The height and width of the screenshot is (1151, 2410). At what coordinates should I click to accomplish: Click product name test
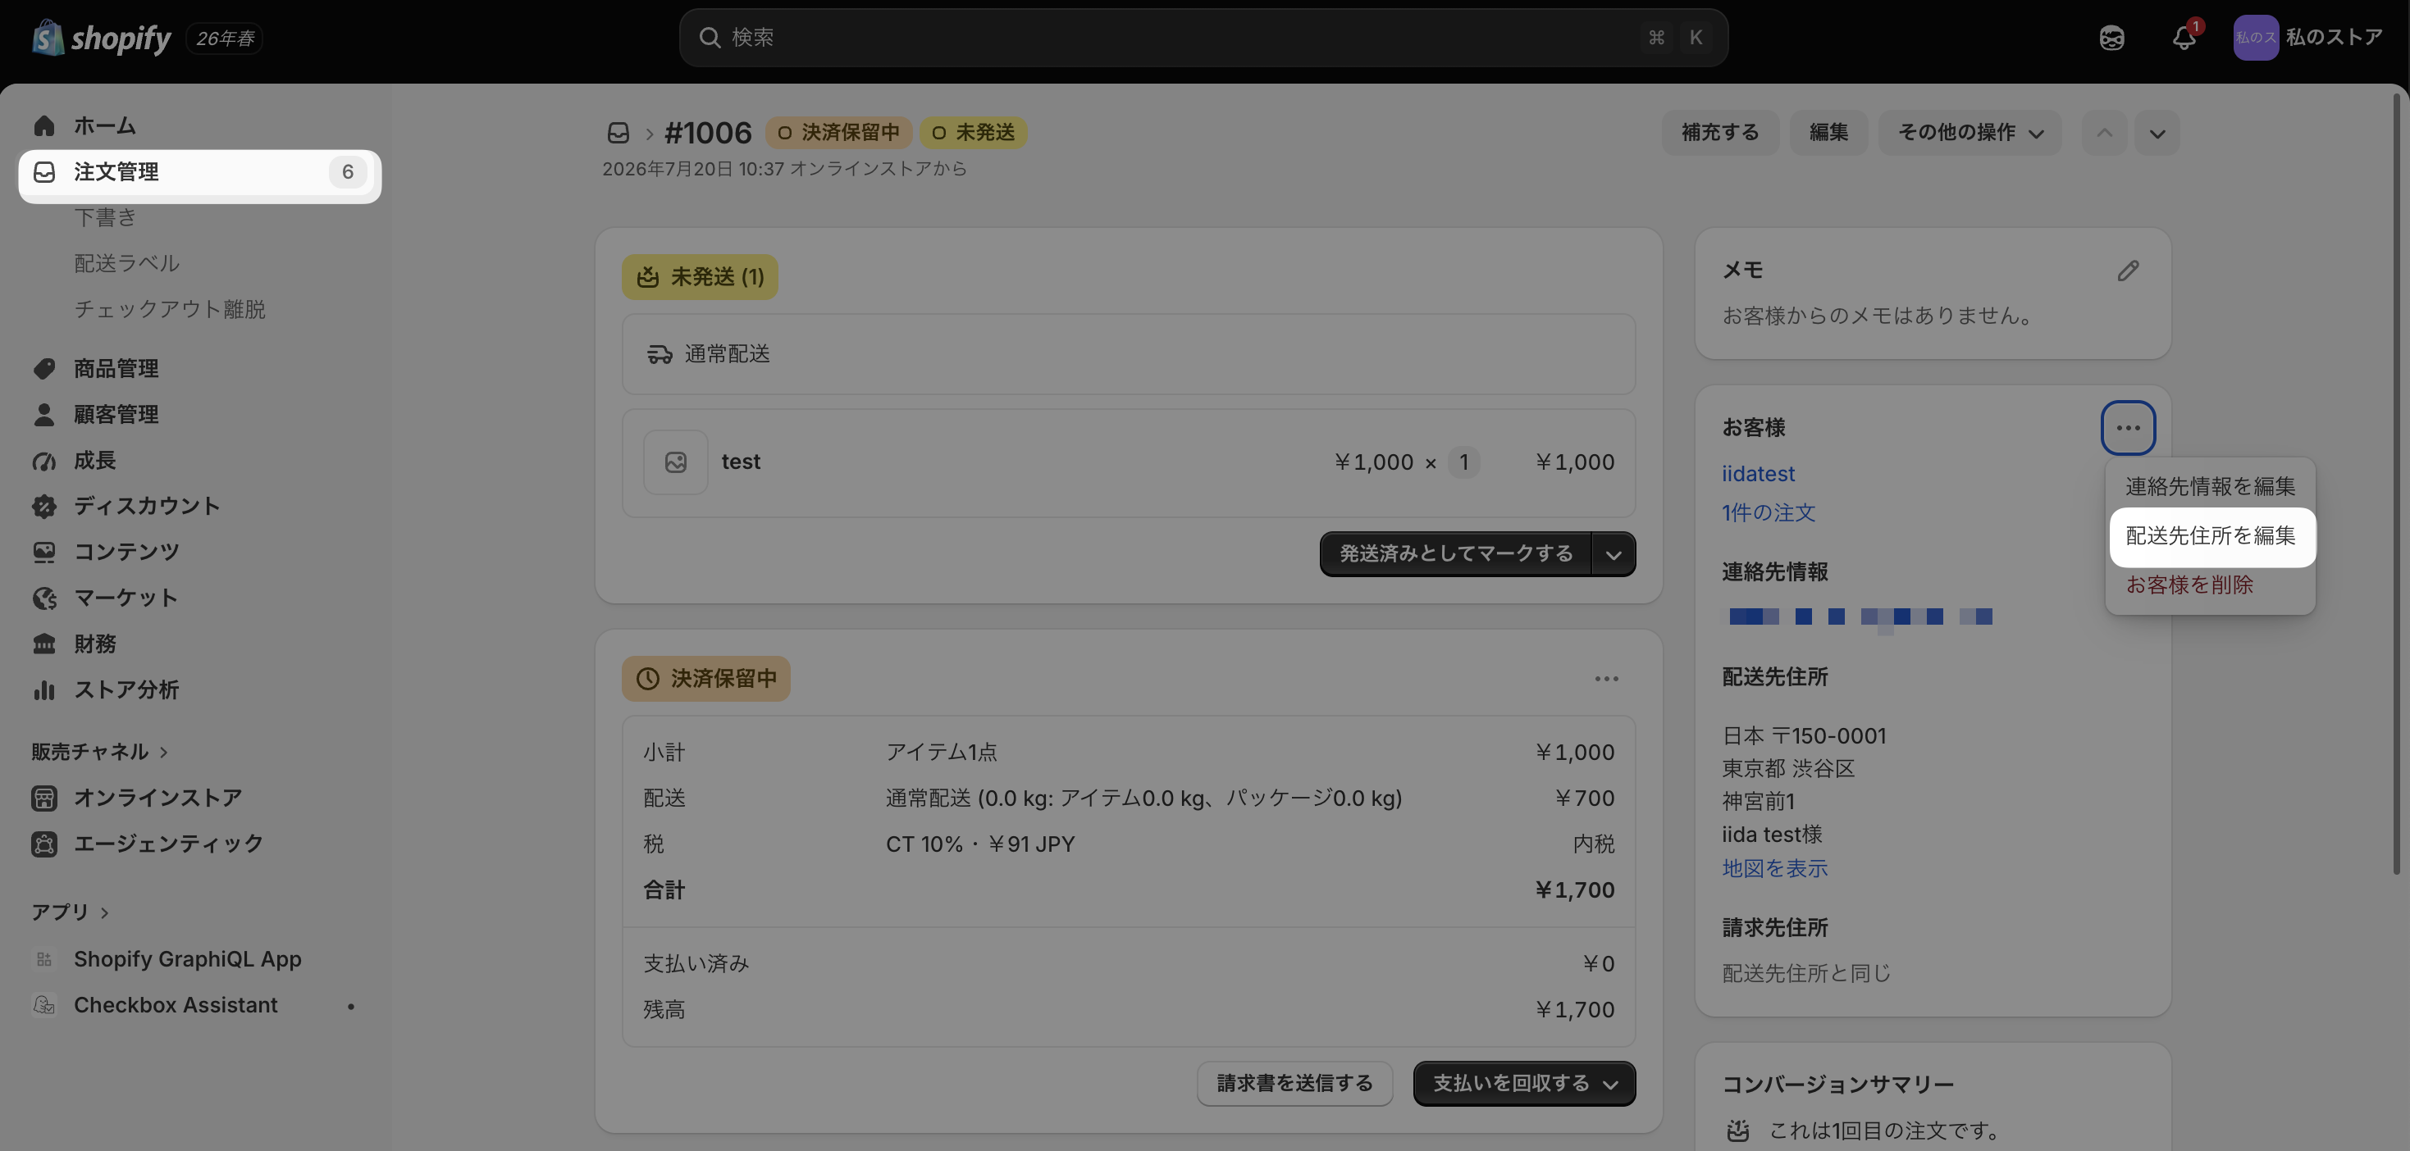click(x=741, y=462)
